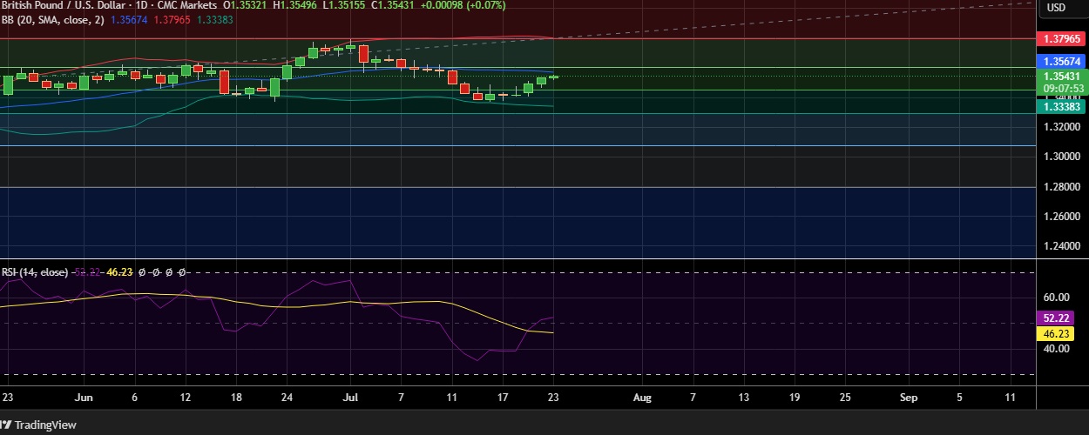
Task: Click the 5 date label on time axis
Action: coord(959,397)
